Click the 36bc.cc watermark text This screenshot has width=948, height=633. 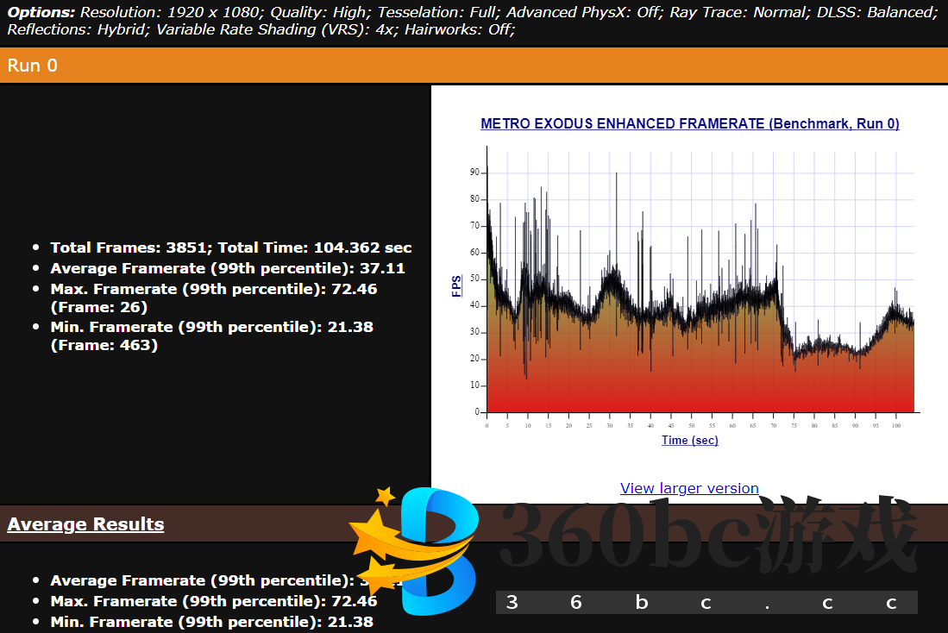706,602
